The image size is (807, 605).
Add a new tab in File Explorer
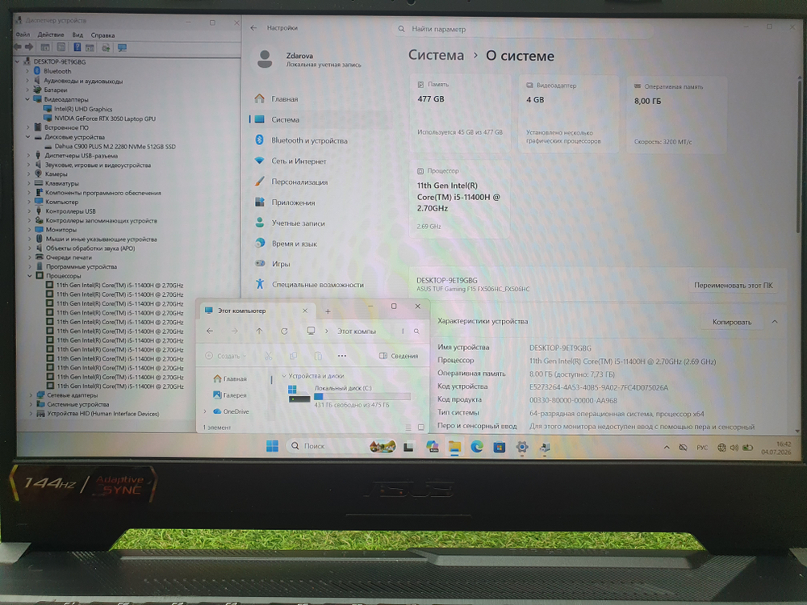pyautogui.click(x=328, y=311)
